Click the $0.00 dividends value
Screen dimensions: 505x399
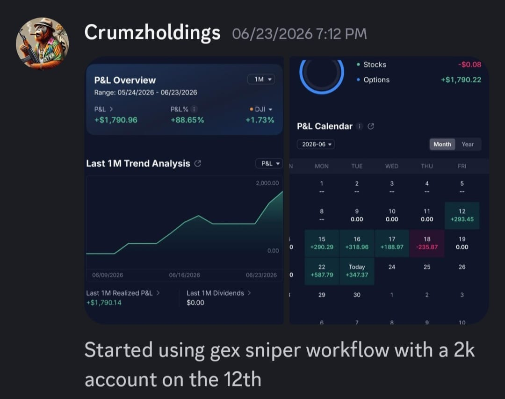(x=195, y=303)
